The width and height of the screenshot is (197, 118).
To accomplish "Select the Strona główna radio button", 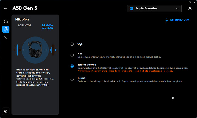I will click(72, 66).
